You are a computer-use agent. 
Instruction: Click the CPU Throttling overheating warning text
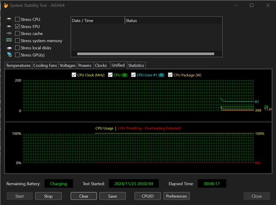point(149,128)
